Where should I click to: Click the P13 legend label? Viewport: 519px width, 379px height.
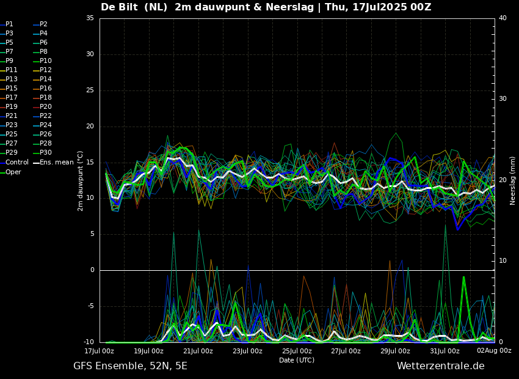coord(11,79)
